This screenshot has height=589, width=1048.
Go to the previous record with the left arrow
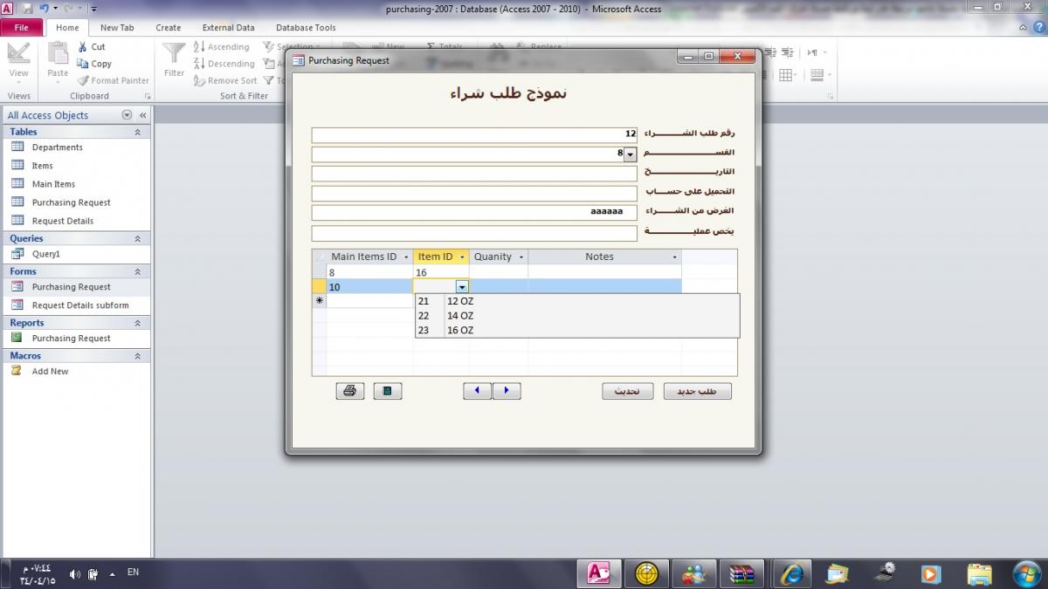point(477,391)
